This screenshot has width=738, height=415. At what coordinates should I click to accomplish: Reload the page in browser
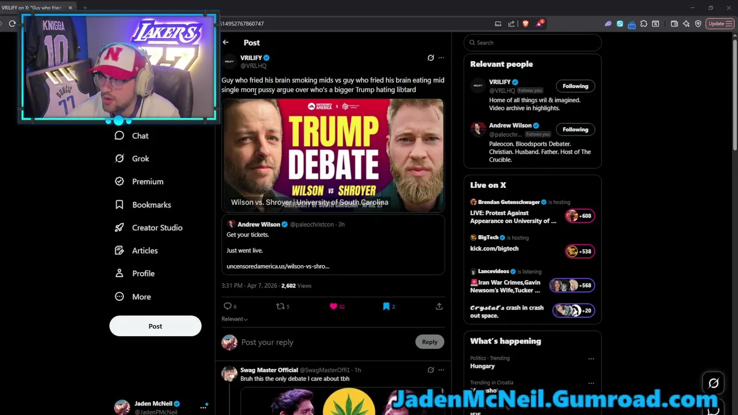click(x=12, y=24)
